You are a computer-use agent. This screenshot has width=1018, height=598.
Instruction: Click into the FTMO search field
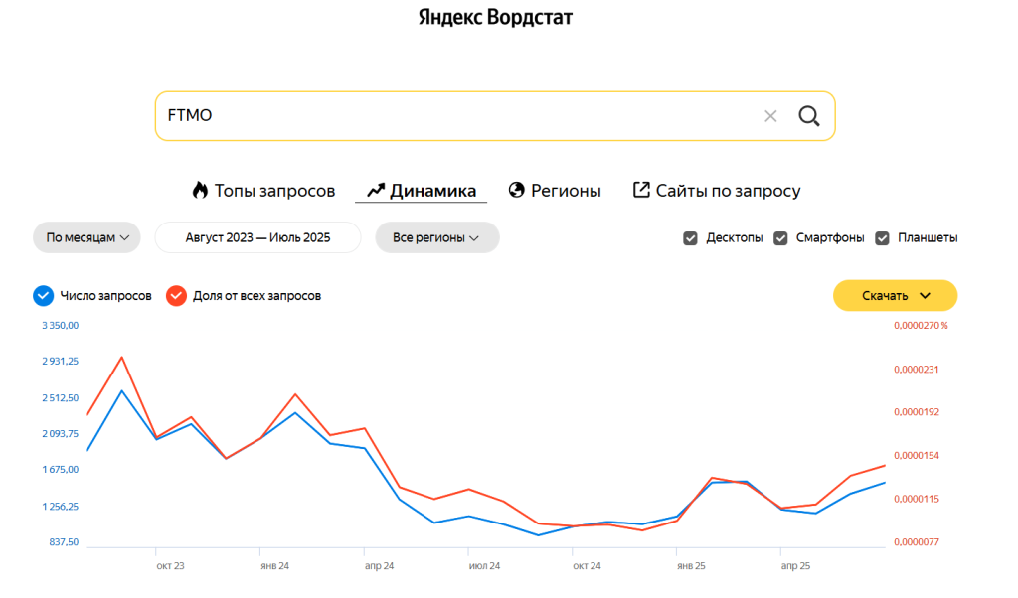(447, 116)
